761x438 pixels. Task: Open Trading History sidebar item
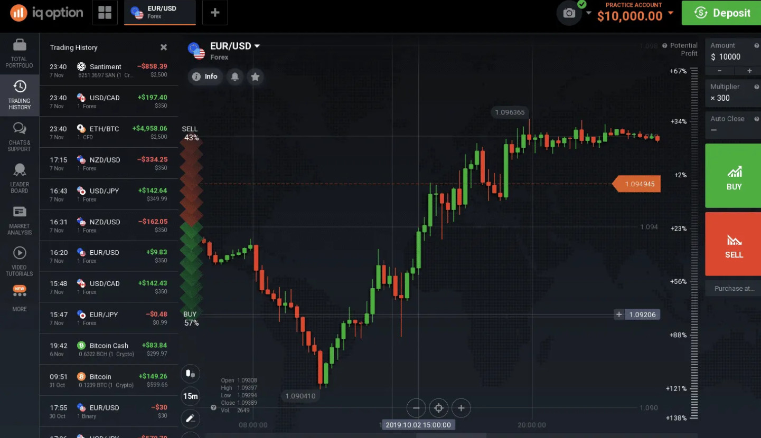(20, 96)
